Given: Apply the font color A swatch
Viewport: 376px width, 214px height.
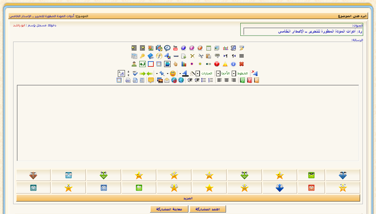Looking at the screenshot, I should (x=185, y=73).
